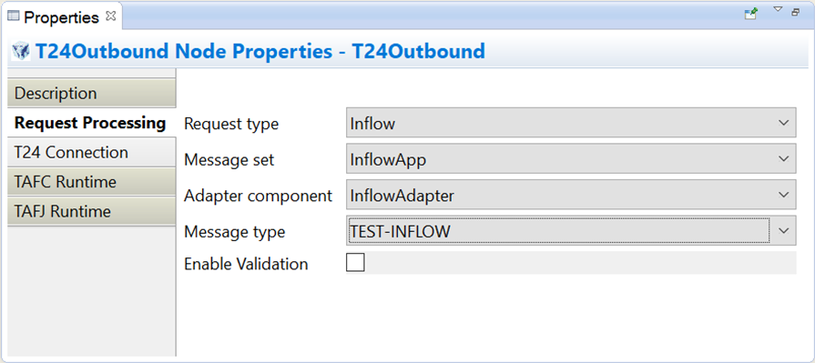Click into the TEST-INFLOW message type field
This screenshot has width=815, height=363.
(x=559, y=230)
